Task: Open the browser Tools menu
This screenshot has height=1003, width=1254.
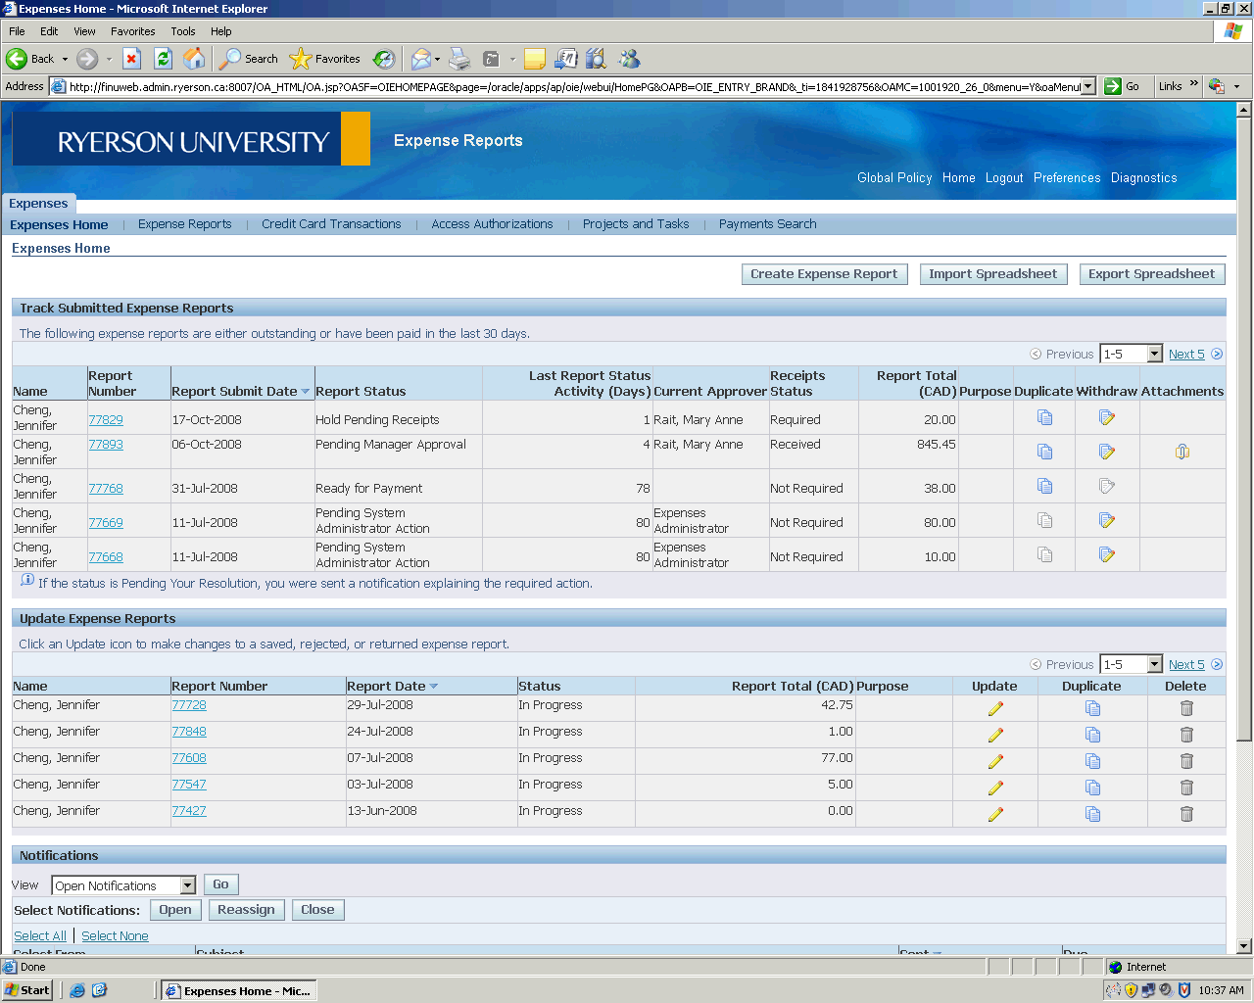Action: click(182, 31)
